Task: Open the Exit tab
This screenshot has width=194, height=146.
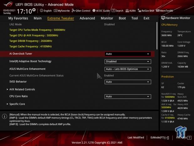Action: (146, 18)
